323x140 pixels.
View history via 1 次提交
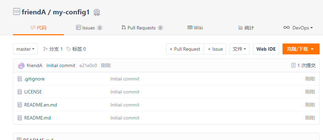click(303, 66)
